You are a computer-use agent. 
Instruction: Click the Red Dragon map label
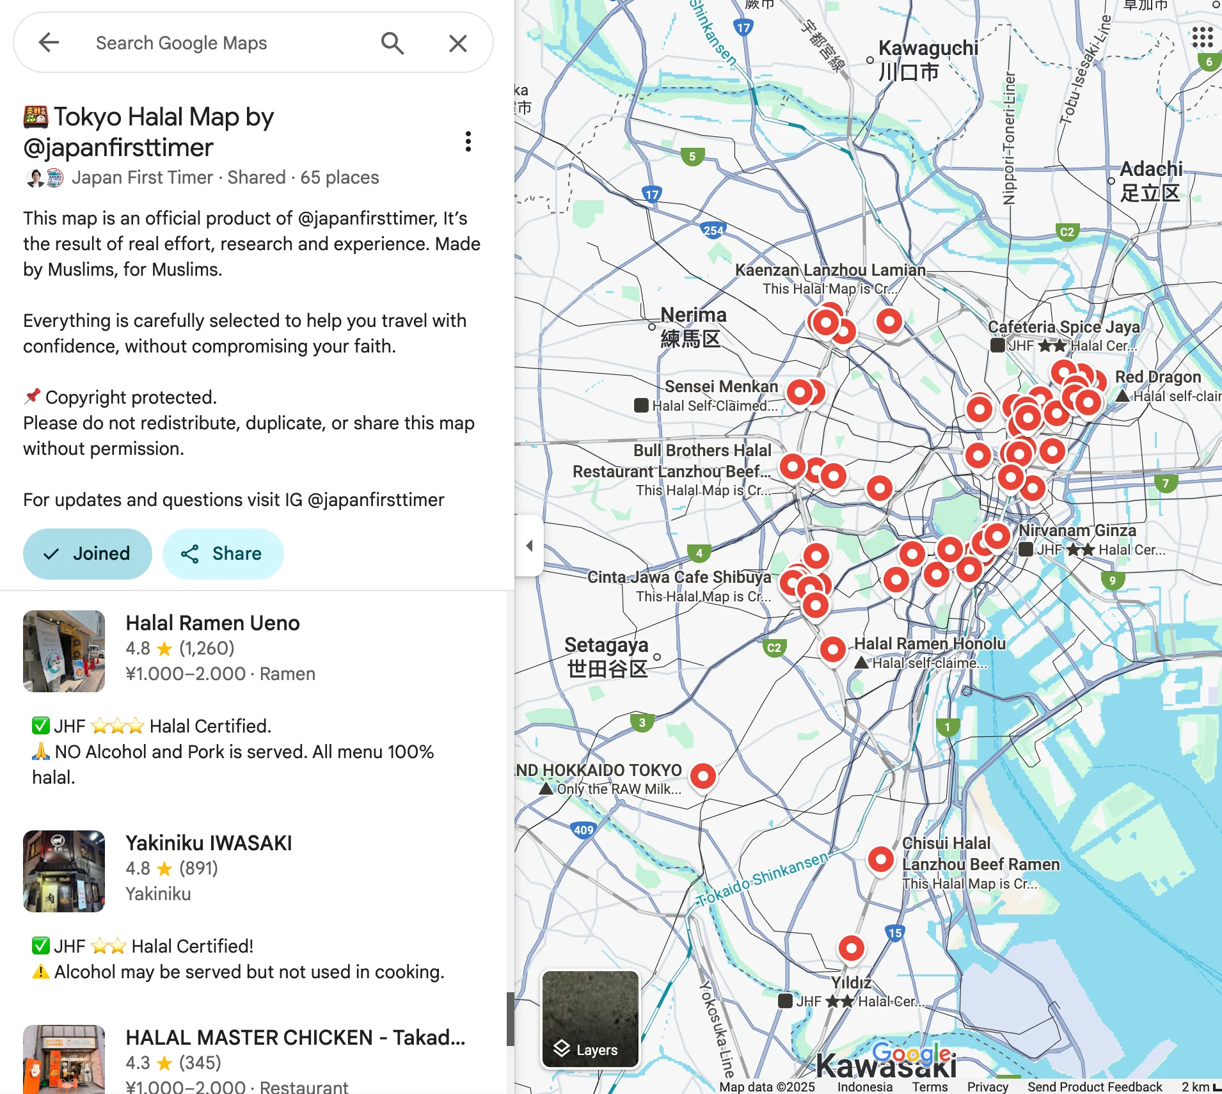click(1158, 377)
